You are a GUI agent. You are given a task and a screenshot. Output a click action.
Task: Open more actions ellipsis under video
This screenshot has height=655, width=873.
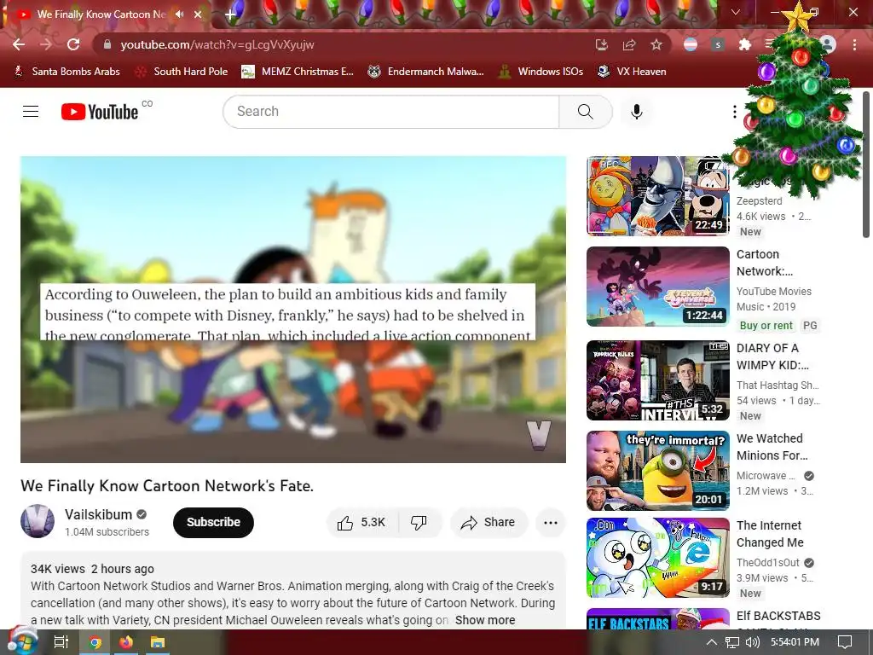(x=550, y=523)
